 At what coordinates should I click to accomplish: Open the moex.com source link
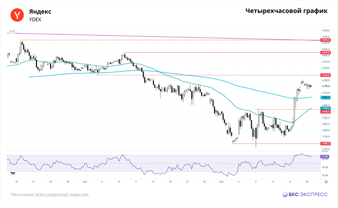(x=79, y=194)
